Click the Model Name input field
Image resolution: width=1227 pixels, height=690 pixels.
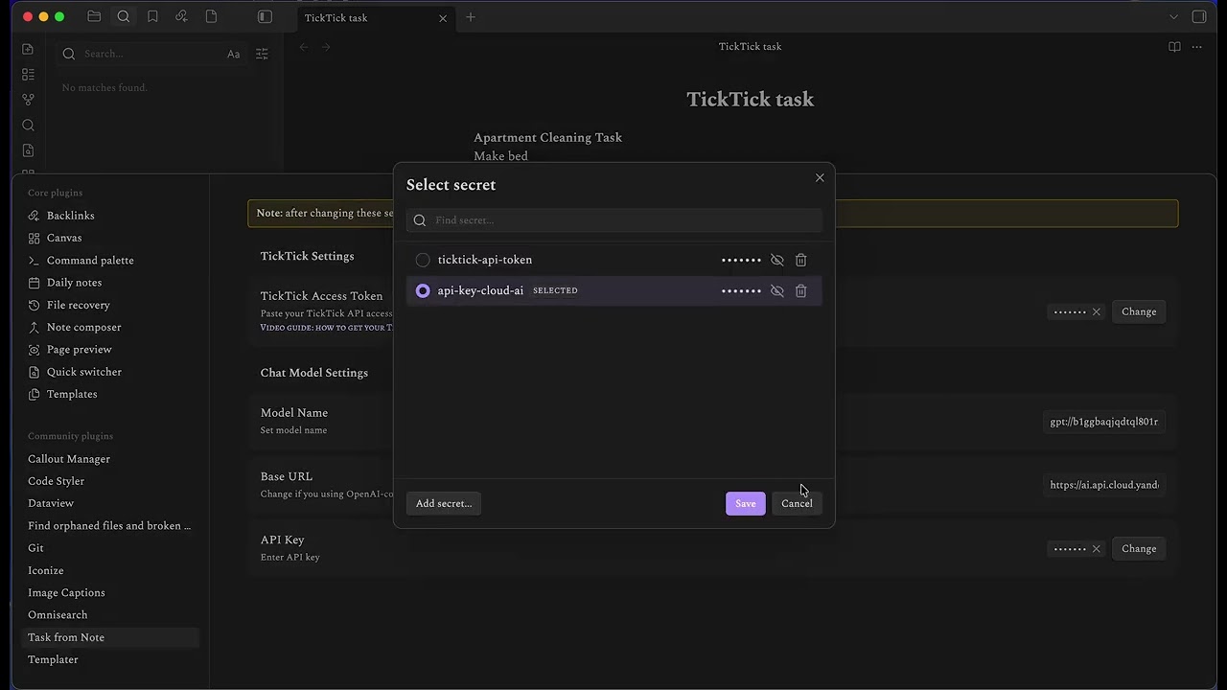click(1104, 422)
